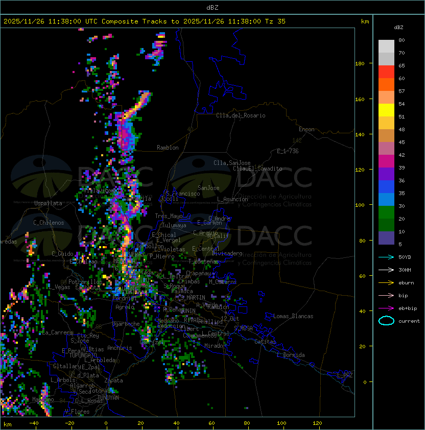Click the 'Agrelo' map label
The width and height of the screenshot is (425, 430).
125,307
